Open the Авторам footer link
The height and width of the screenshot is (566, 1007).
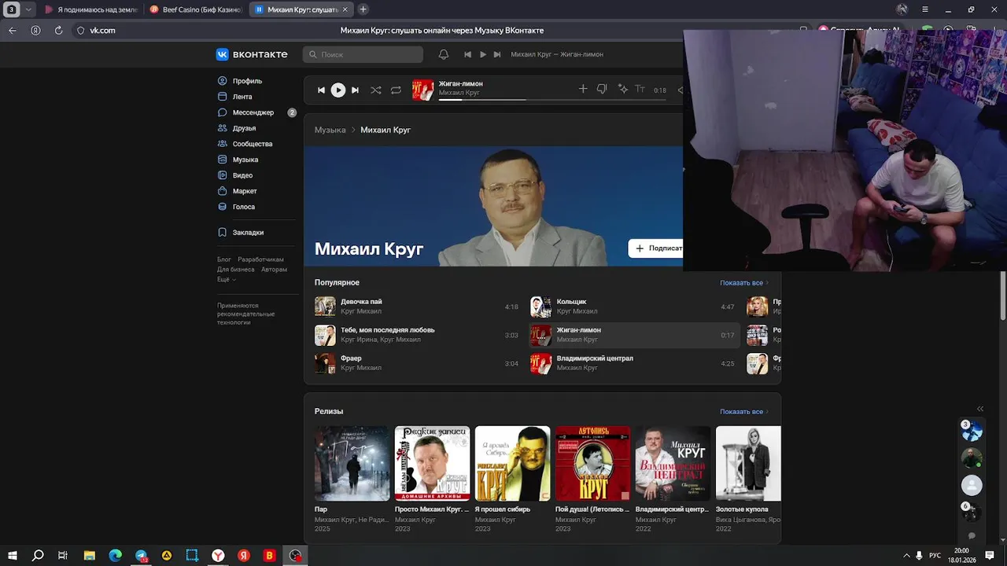coord(274,270)
